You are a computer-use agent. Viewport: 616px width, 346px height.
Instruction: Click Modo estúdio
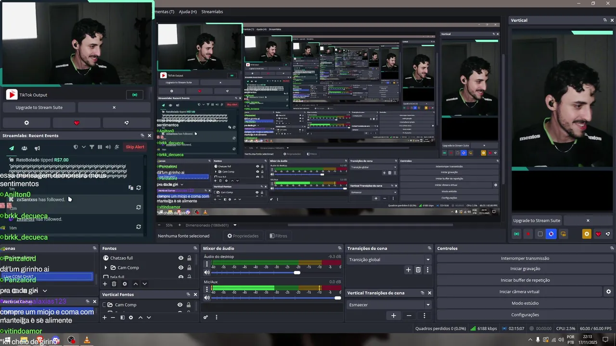525,303
